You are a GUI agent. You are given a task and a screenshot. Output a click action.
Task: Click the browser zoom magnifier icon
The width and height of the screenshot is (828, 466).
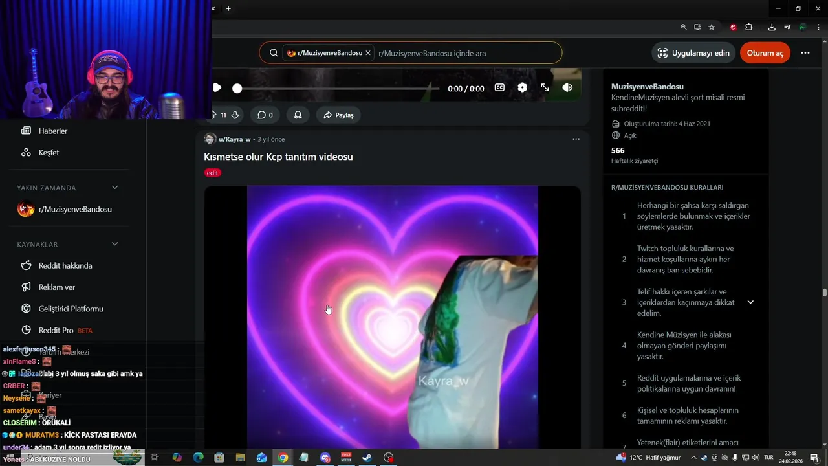[x=684, y=27]
